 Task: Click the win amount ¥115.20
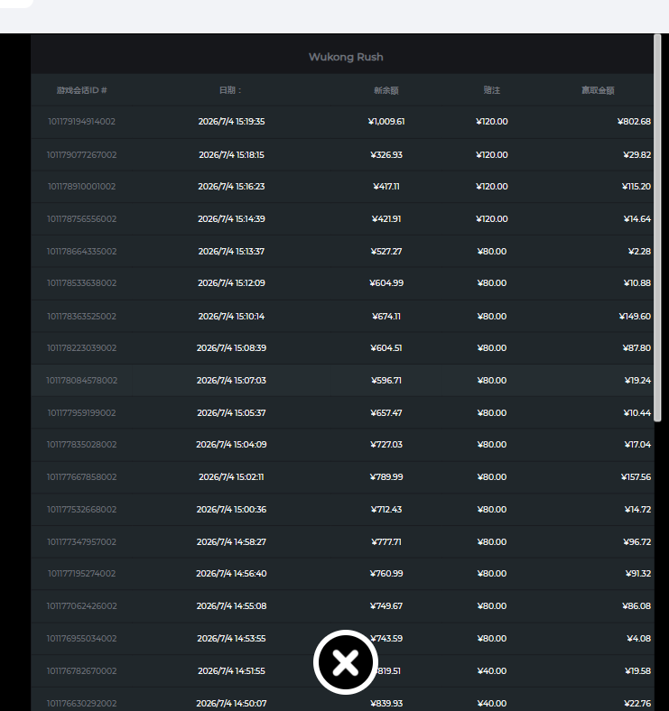636,187
